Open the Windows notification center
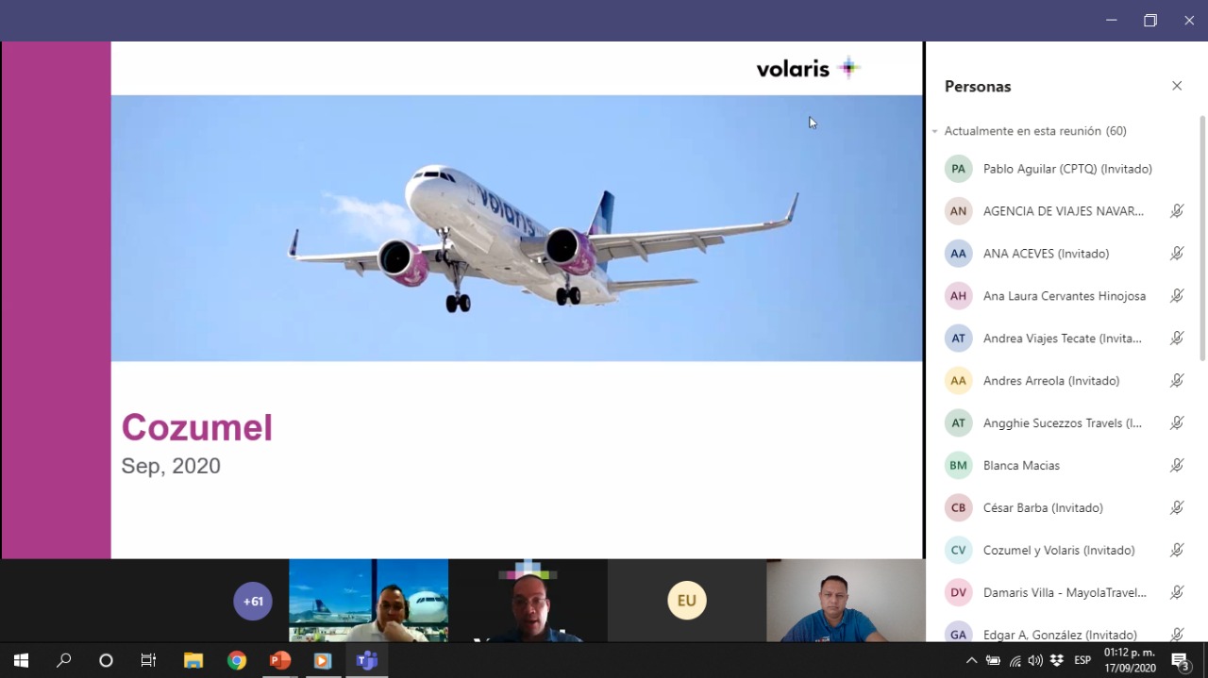The image size is (1208, 678). tap(1180, 660)
